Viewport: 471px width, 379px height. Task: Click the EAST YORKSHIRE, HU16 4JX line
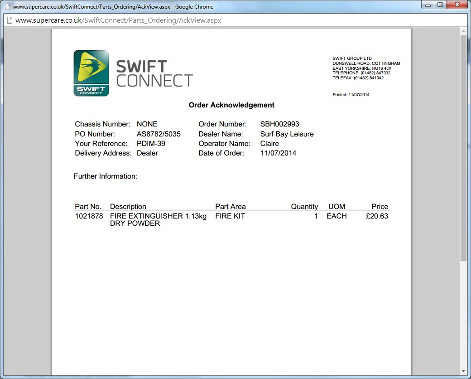click(362, 68)
